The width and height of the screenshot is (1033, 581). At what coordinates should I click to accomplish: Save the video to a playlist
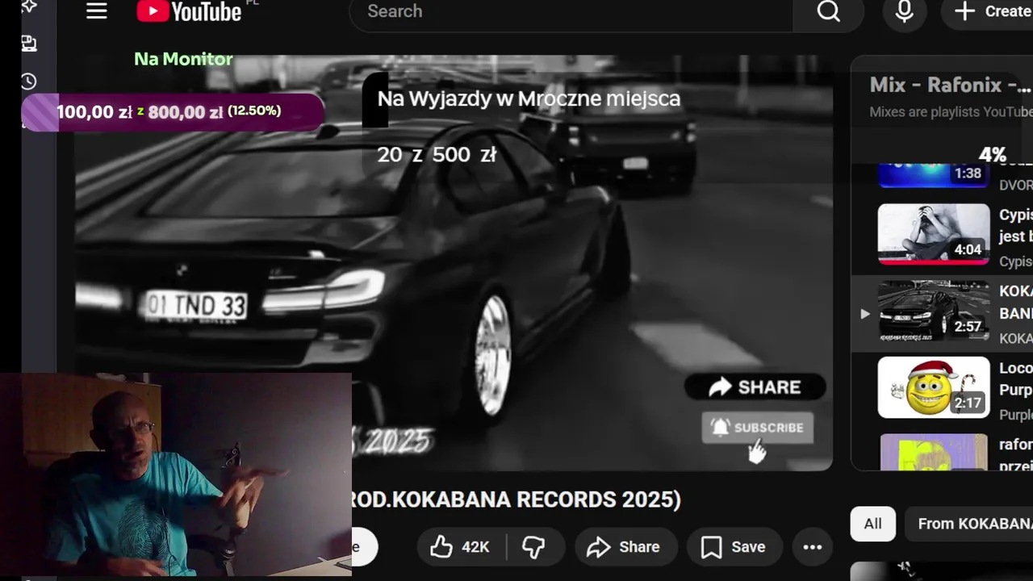click(734, 547)
